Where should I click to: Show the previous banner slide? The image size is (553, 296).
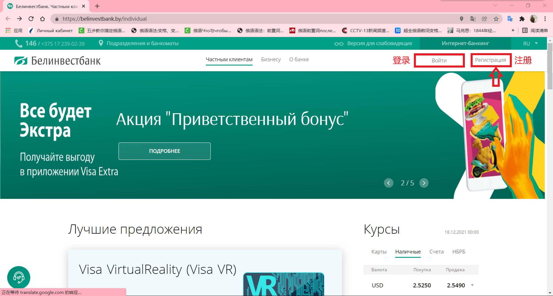(389, 183)
